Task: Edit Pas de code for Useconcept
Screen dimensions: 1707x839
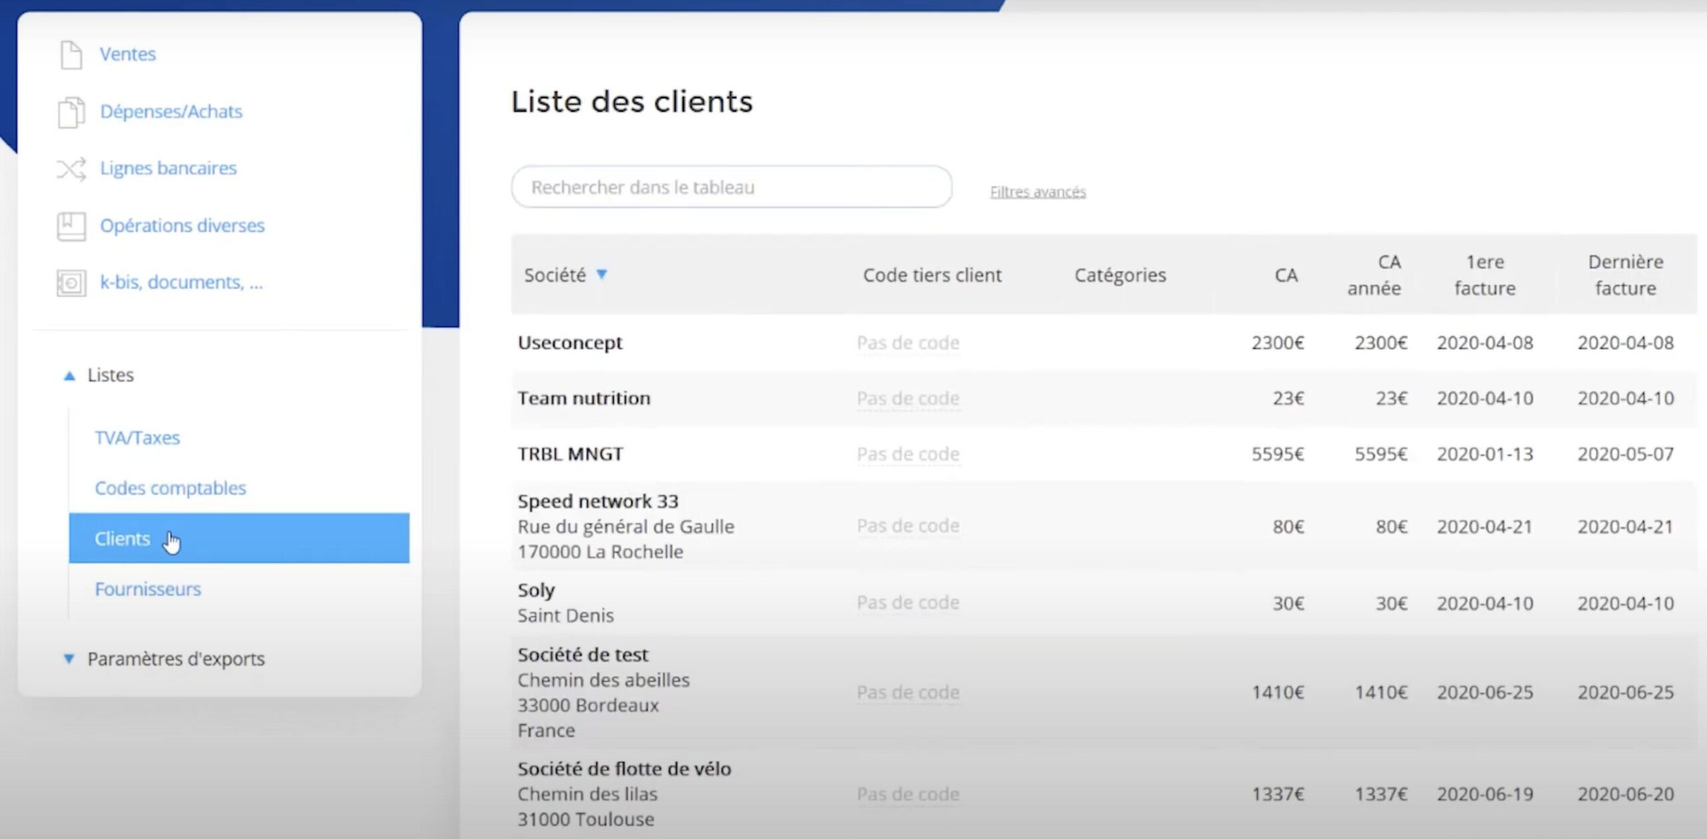Action: click(x=908, y=343)
